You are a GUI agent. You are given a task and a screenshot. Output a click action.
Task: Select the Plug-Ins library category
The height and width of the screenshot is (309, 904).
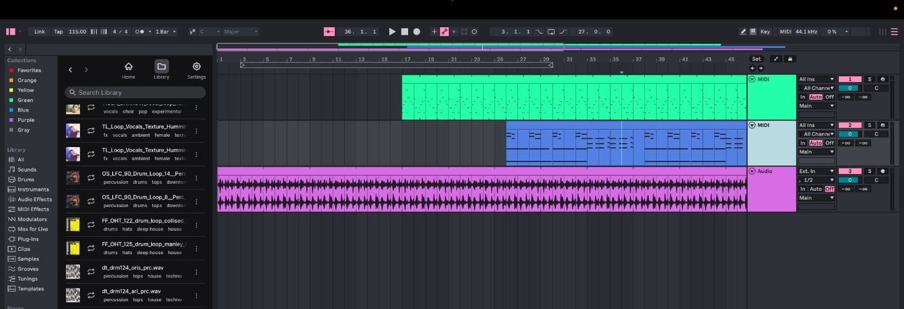pos(28,239)
